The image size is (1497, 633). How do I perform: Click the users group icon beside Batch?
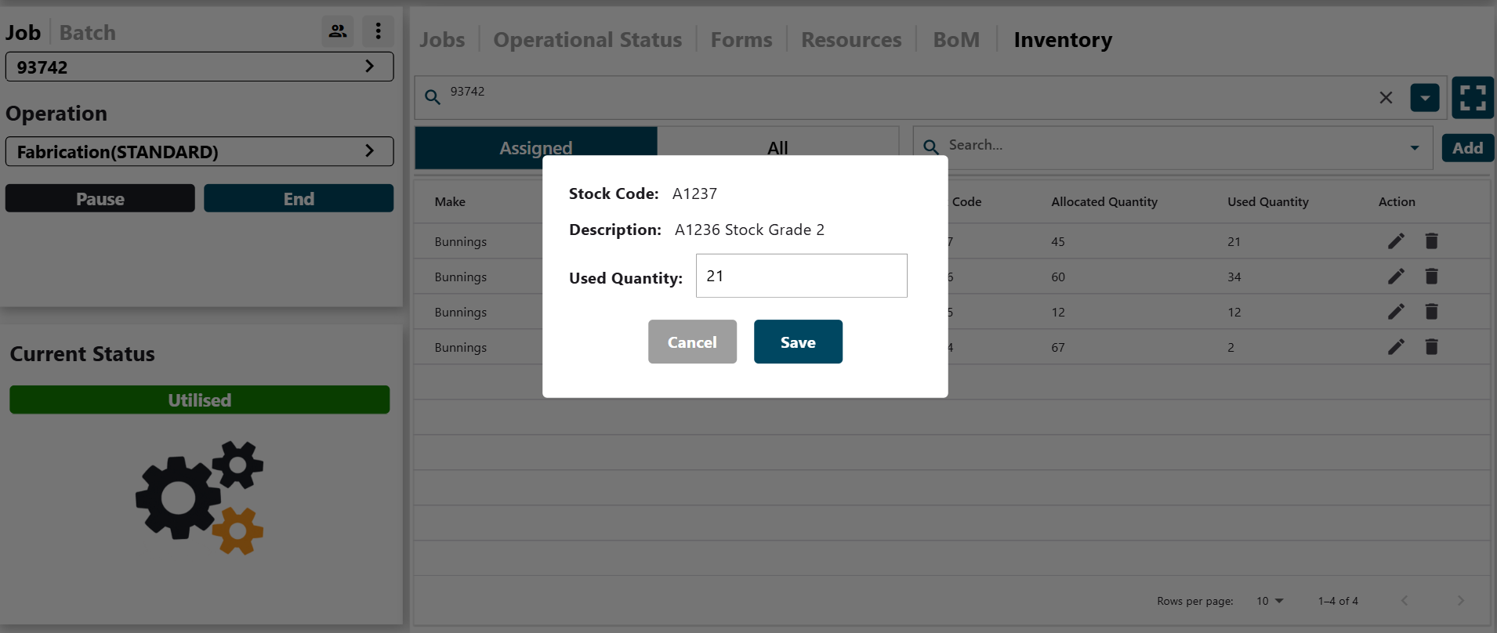click(338, 31)
